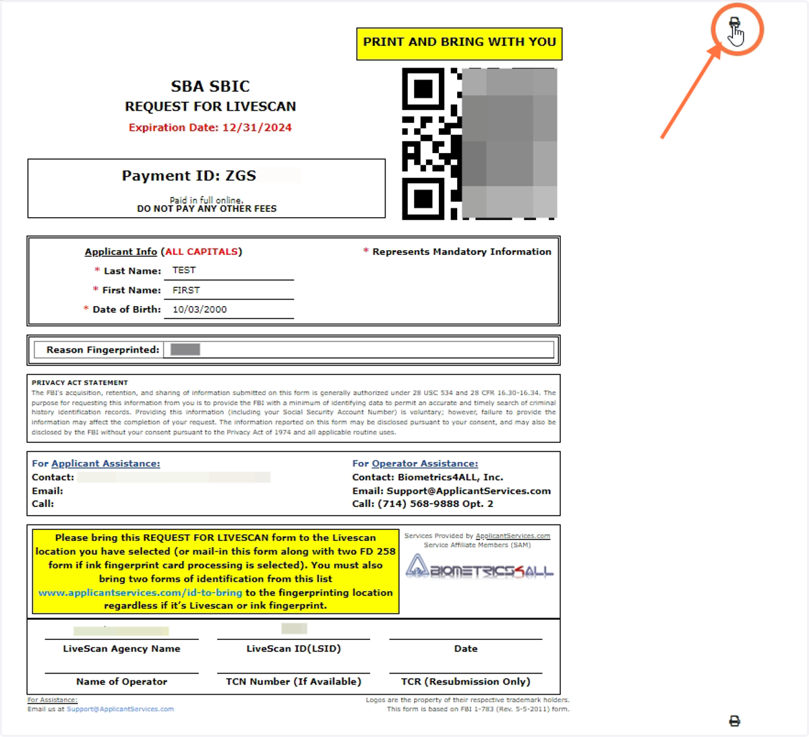Screen dimensions: 809x737
Task: Click the Date of Birth field 10/03/2000
Action: pos(229,309)
